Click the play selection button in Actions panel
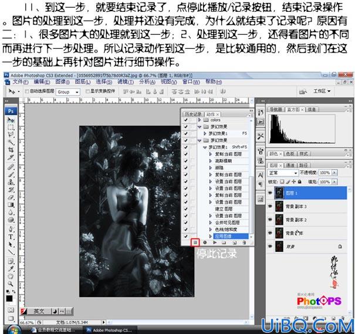 pyautogui.click(x=215, y=242)
